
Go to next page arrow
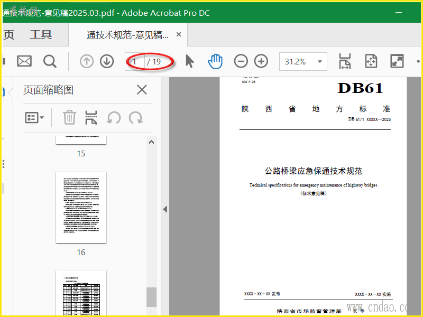(x=107, y=61)
